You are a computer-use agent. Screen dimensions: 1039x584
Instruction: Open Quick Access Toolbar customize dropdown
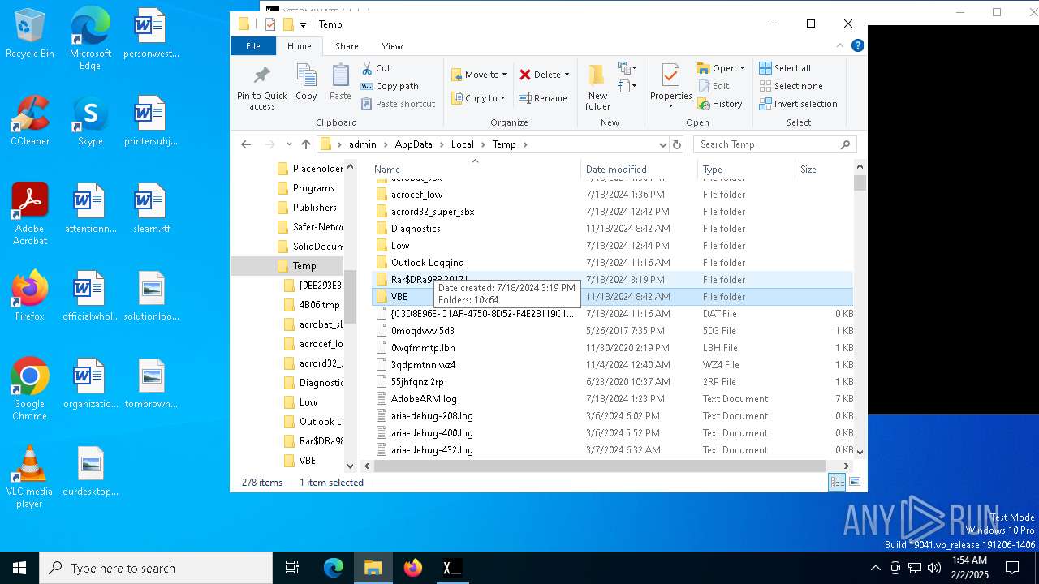click(x=303, y=24)
